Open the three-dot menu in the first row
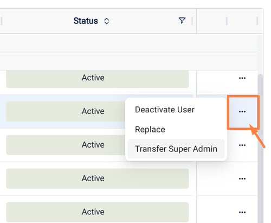The image size is (271, 223). [x=242, y=78]
